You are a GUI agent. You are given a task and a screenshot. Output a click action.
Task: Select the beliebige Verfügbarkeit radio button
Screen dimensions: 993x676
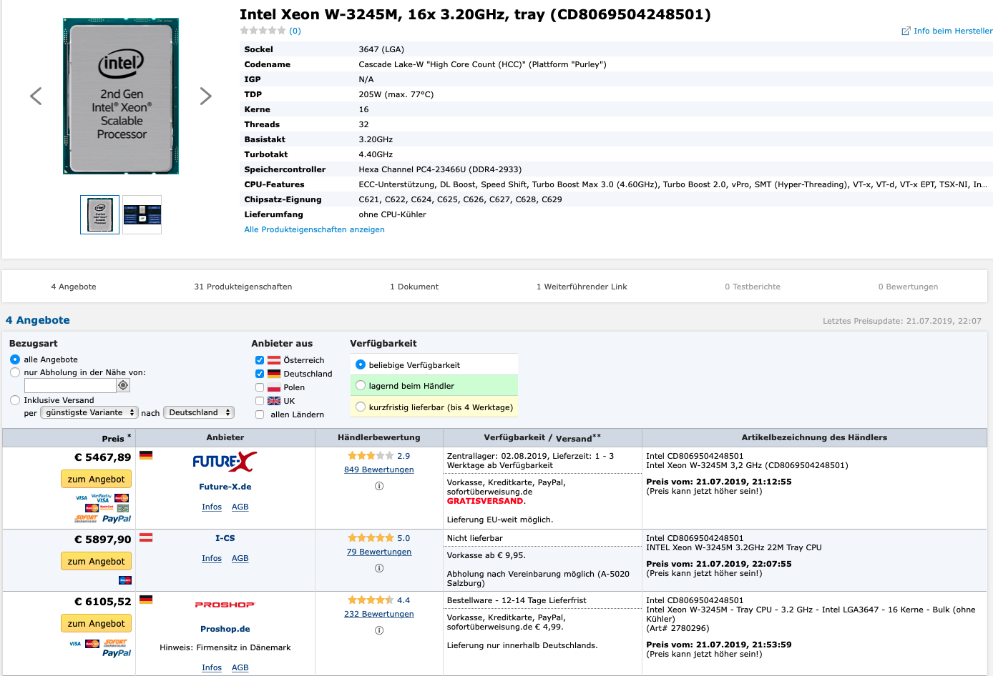[361, 364]
